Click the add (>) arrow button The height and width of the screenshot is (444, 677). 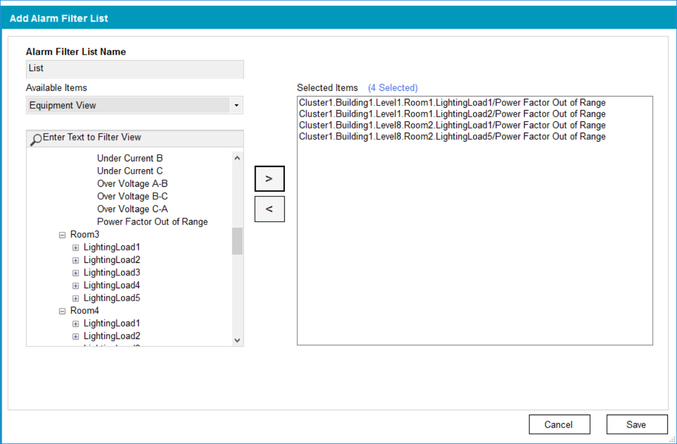pos(269,179)
